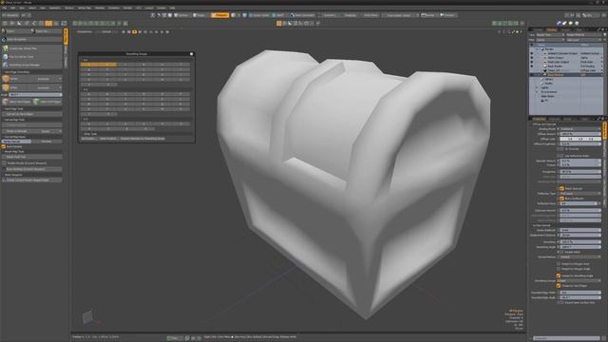Click the orange highlighted icon in left toolbox tab row
608x342 pixels.
(x=48, y=24)
